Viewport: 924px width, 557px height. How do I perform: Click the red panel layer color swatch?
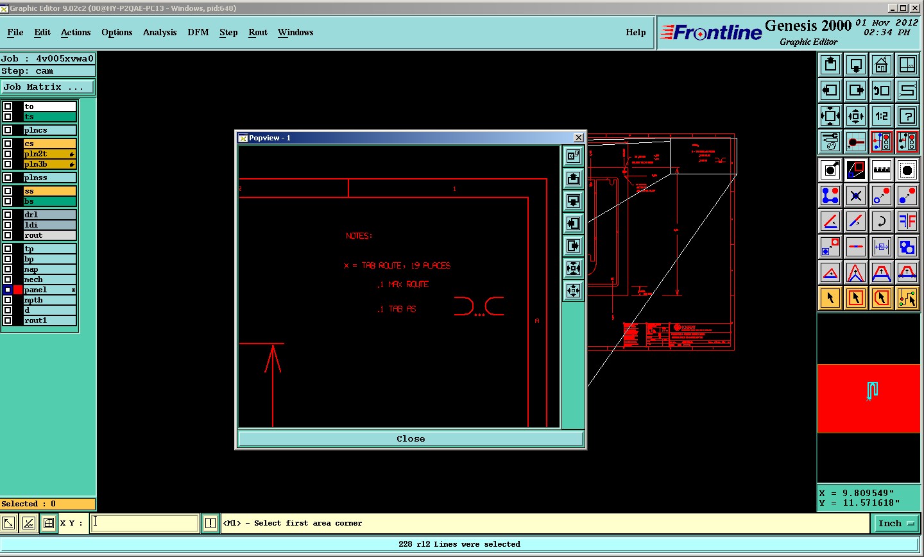(18, 290)
